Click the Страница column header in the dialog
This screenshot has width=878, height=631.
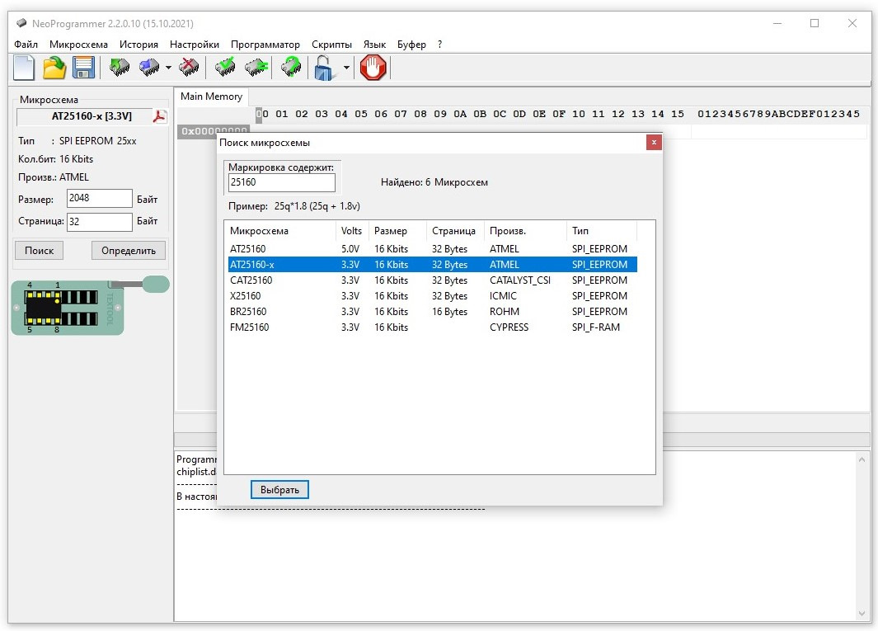(455, 231)
